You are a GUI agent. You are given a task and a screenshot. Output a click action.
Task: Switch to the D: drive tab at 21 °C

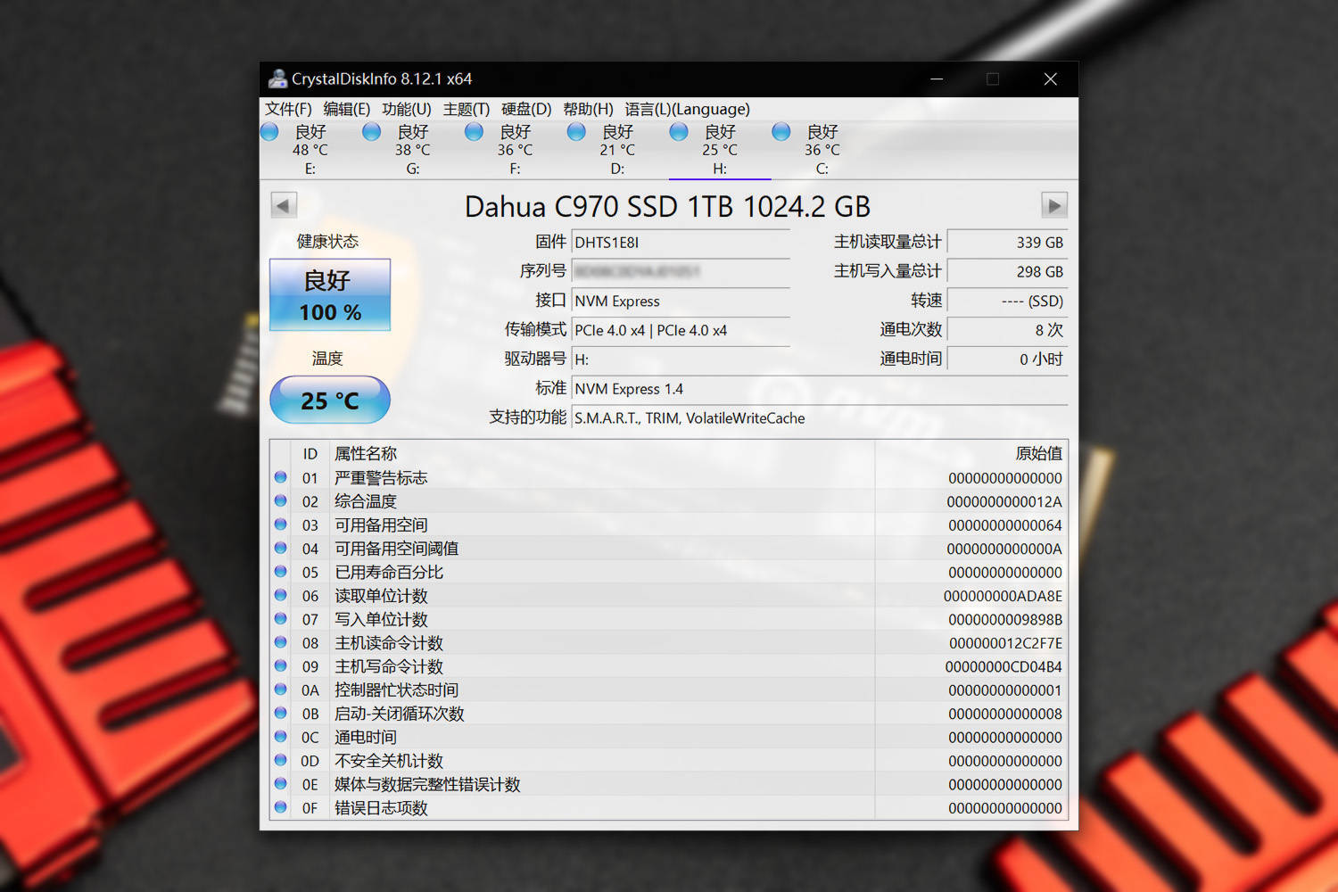tap(617, 150)
